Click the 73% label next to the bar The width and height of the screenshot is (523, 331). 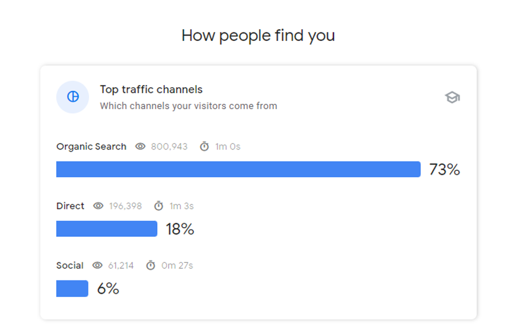coord(443,169)
